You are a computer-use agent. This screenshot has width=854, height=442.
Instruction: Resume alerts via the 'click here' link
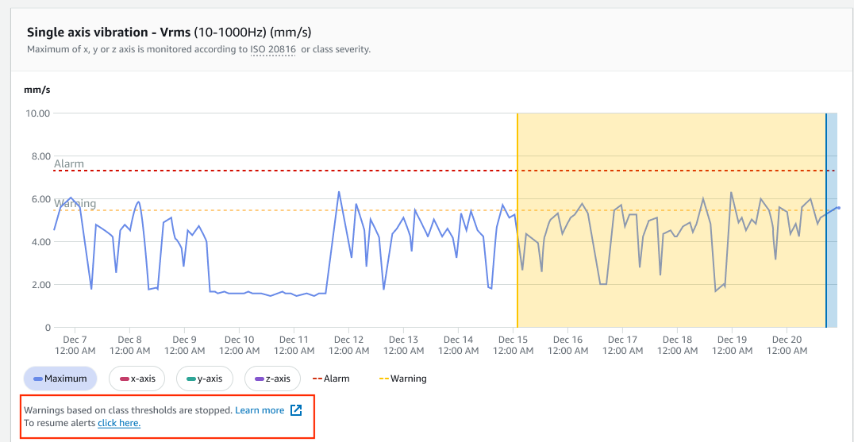119,423
